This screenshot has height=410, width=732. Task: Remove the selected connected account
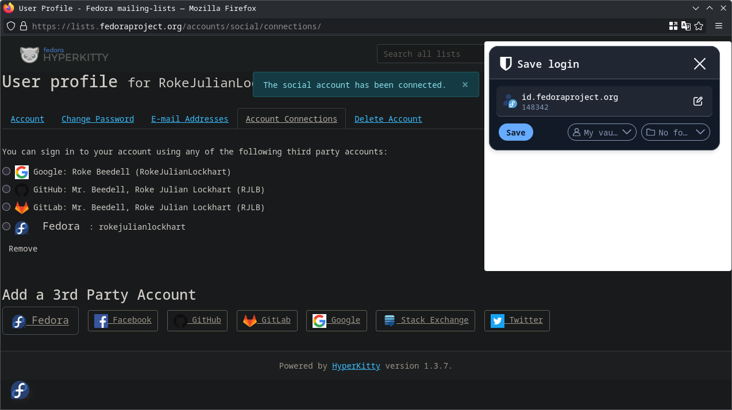23,249
